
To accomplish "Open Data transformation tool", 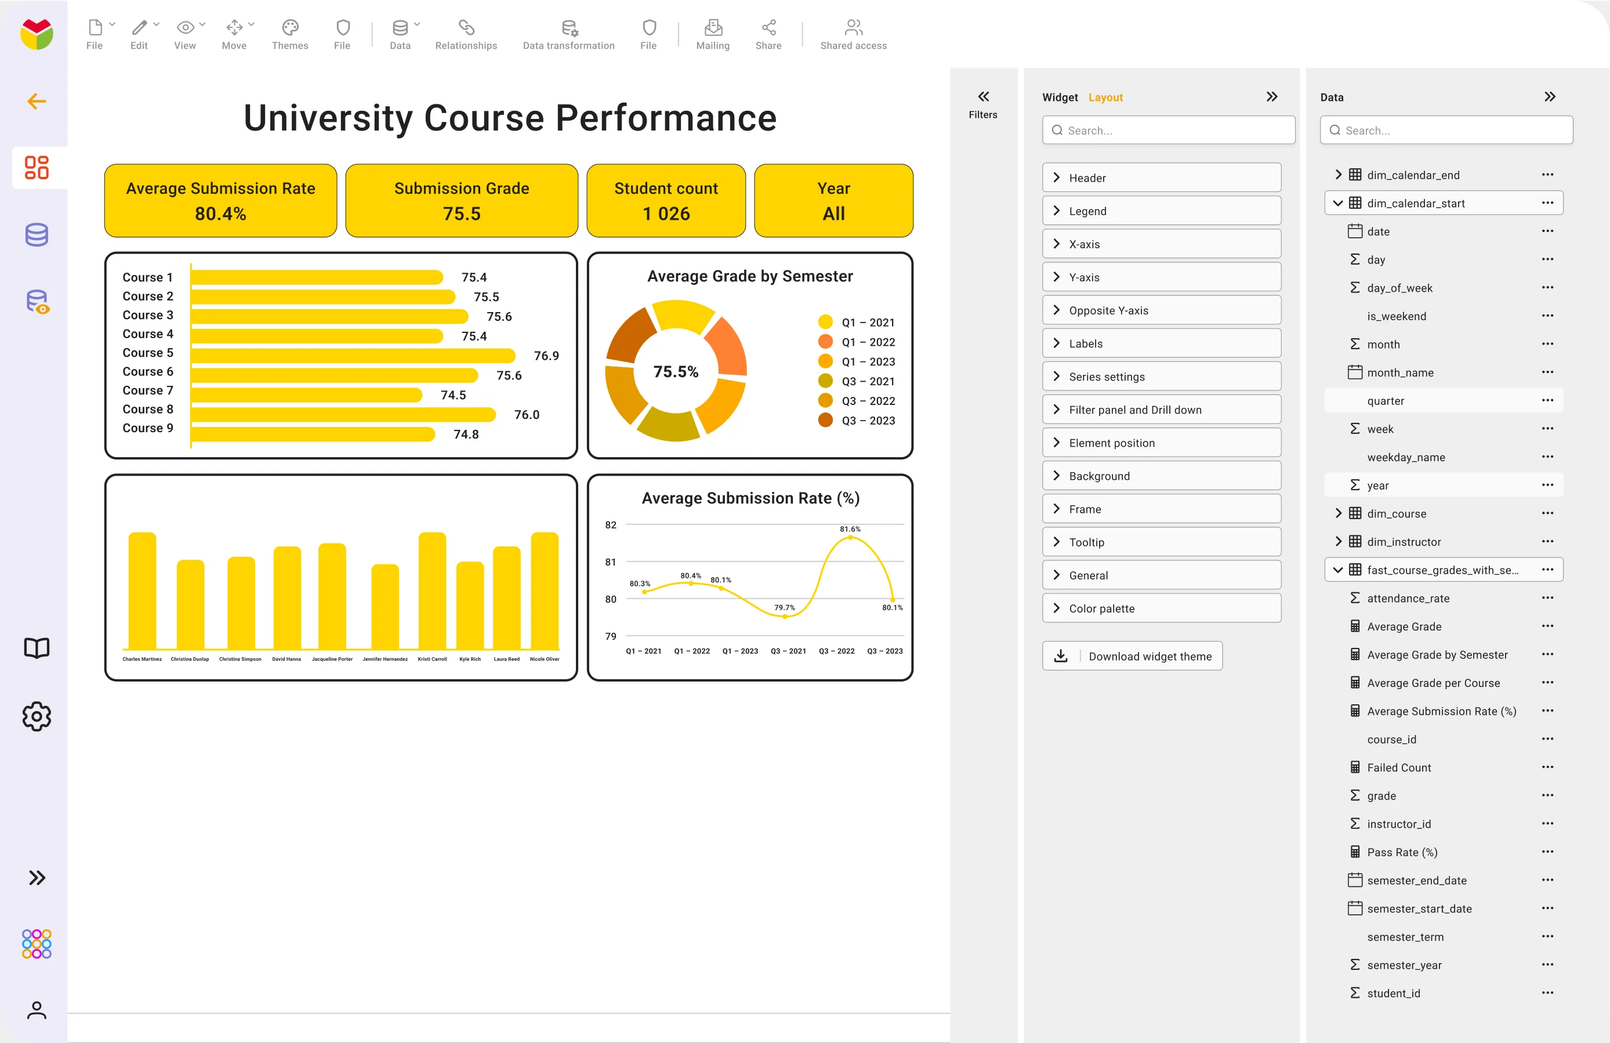I will [568, 28].
